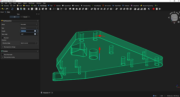Select the Thickness tool icon
Viewport: 180px width, 97px height.
coord(131,9)
